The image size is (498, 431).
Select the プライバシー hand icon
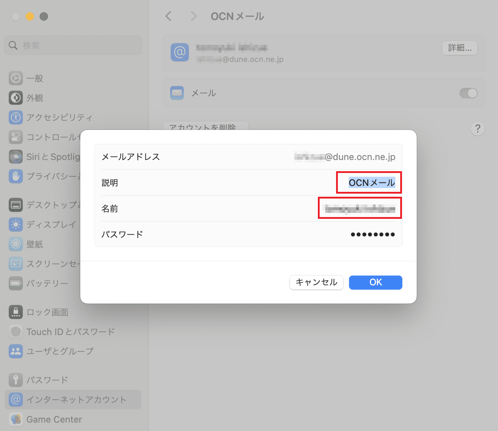pyautogui.click(x=16, y=176)
